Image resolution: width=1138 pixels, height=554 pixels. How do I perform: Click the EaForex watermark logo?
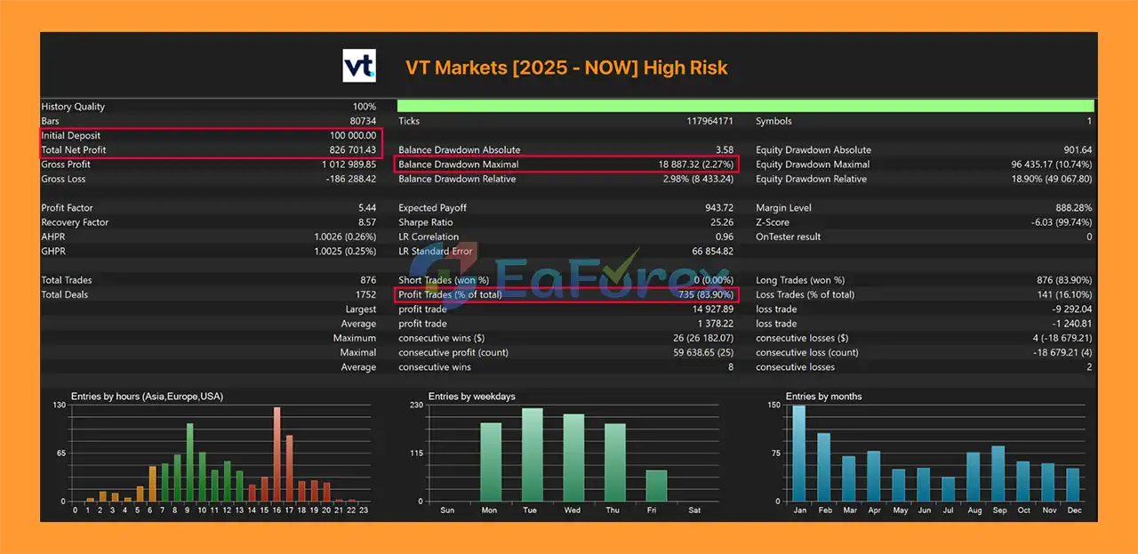[569, 269]
